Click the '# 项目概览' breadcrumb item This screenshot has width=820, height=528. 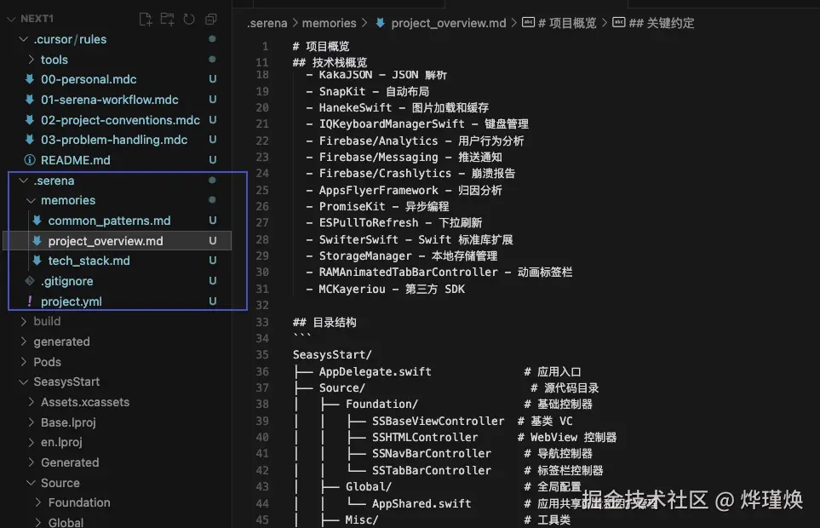click(567, 23)
